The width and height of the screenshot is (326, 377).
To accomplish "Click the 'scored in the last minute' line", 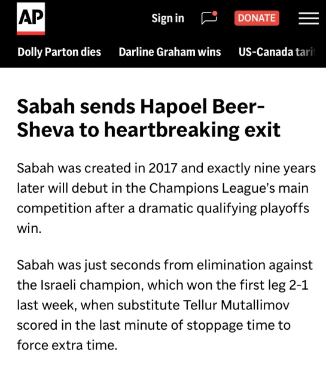I will point(100,325).
